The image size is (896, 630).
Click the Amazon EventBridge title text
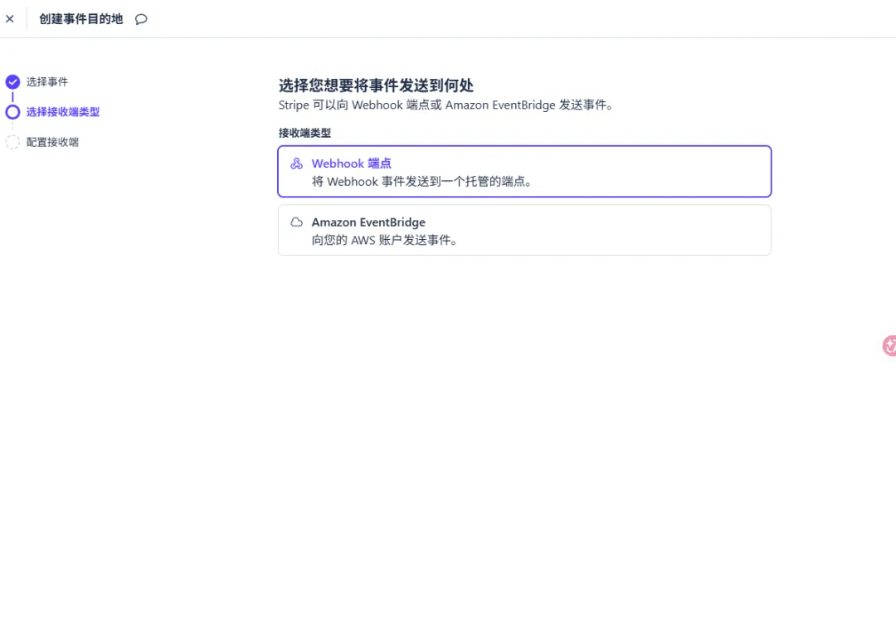coord(368,222)
